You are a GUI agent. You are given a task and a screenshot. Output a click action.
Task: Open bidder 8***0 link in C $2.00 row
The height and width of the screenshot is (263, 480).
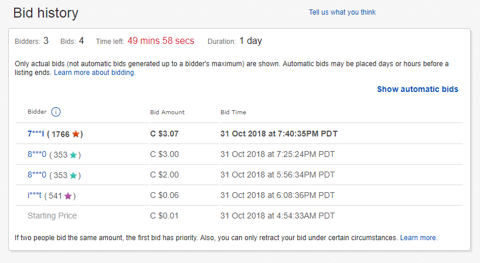click(x=37, y=175)
